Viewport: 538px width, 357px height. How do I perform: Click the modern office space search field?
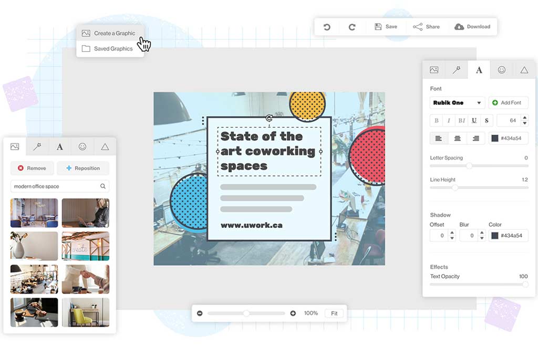60,186
